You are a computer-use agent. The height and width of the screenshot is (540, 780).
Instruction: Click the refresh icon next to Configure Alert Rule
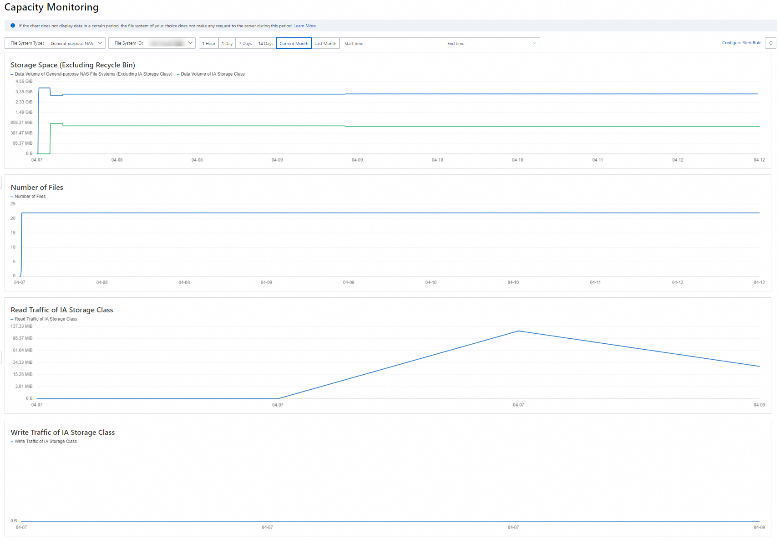(x=770, y=43)
